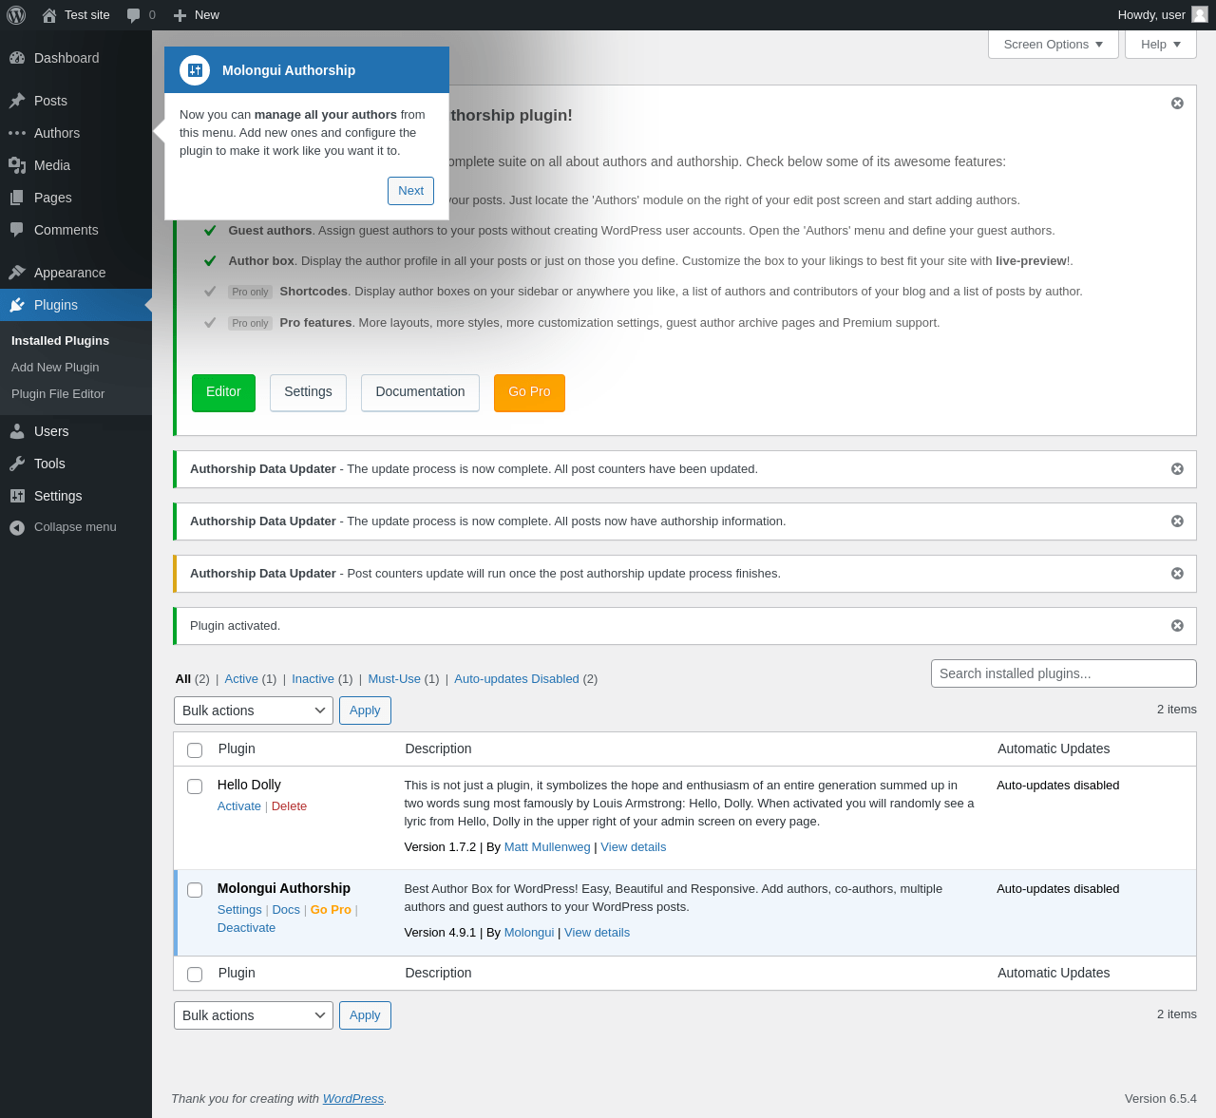The width and height of the screenshot is (1216, 1118).
Task: Filter plugins by Active
Action: [241, 679]
